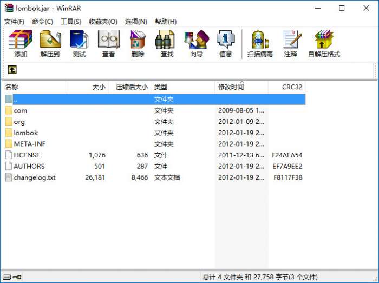Click the META-INF folder icon
Screen dimensions: 379x283
(x=9, y=144)
